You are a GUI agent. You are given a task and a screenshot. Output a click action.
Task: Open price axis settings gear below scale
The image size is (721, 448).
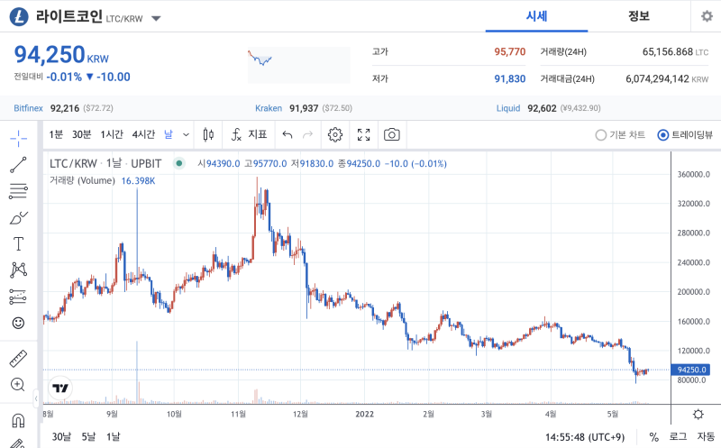pyautogui.click(x=698, y=415)
